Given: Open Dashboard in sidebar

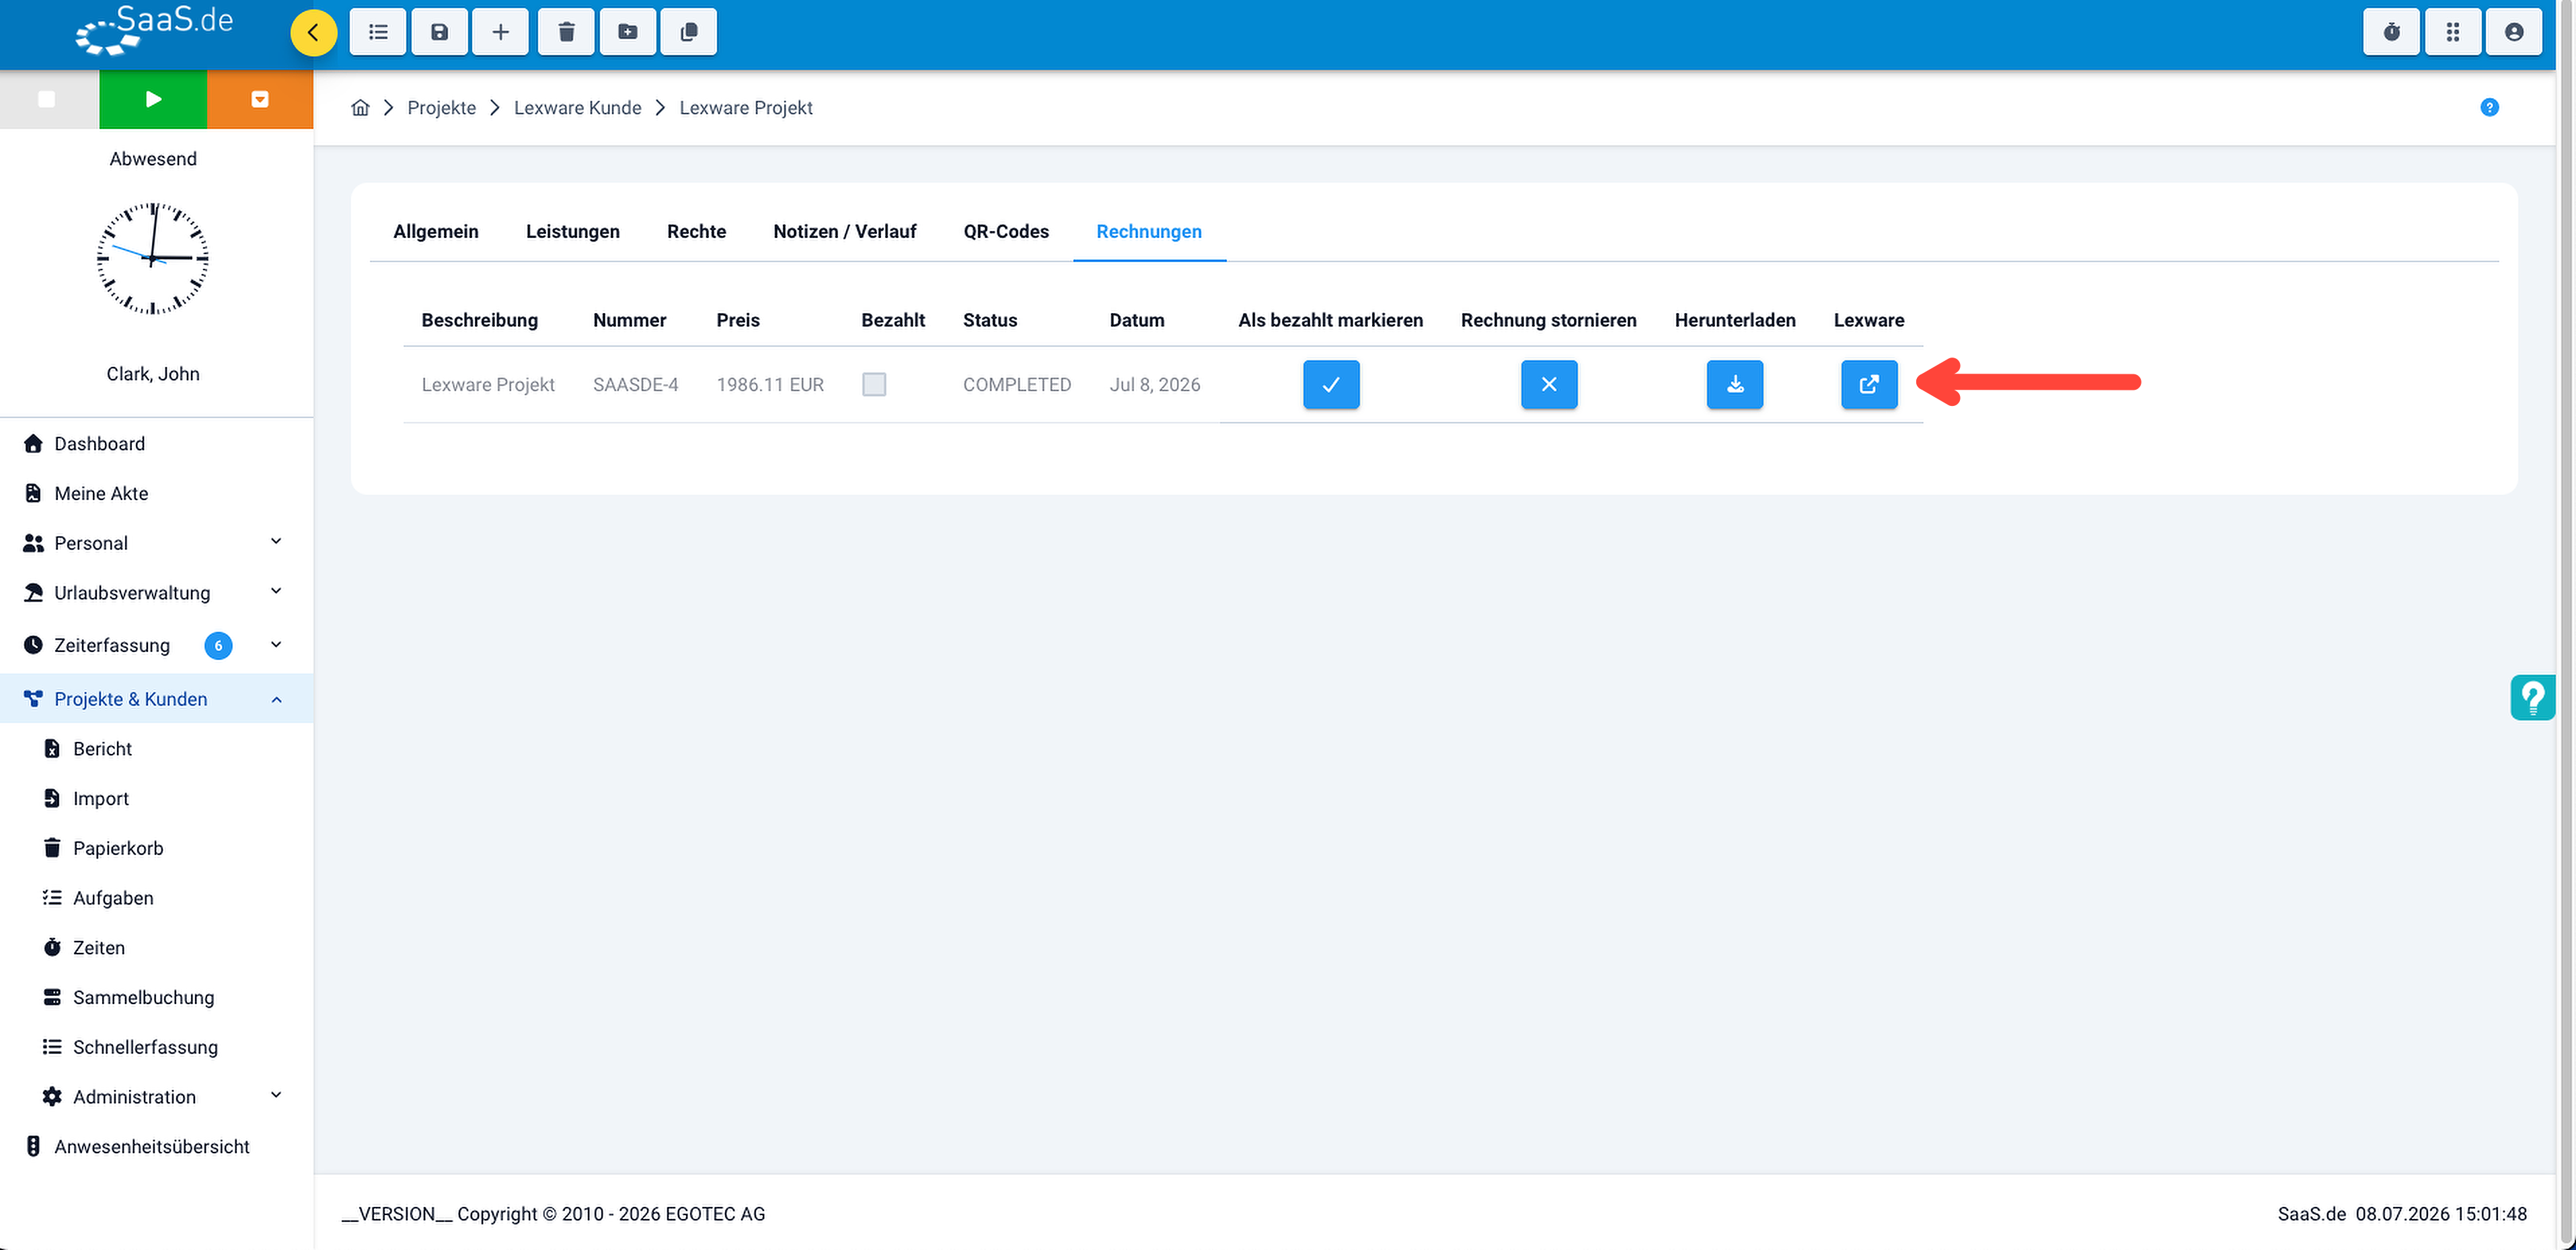Looking at the screenshot, I should point(100,443).
